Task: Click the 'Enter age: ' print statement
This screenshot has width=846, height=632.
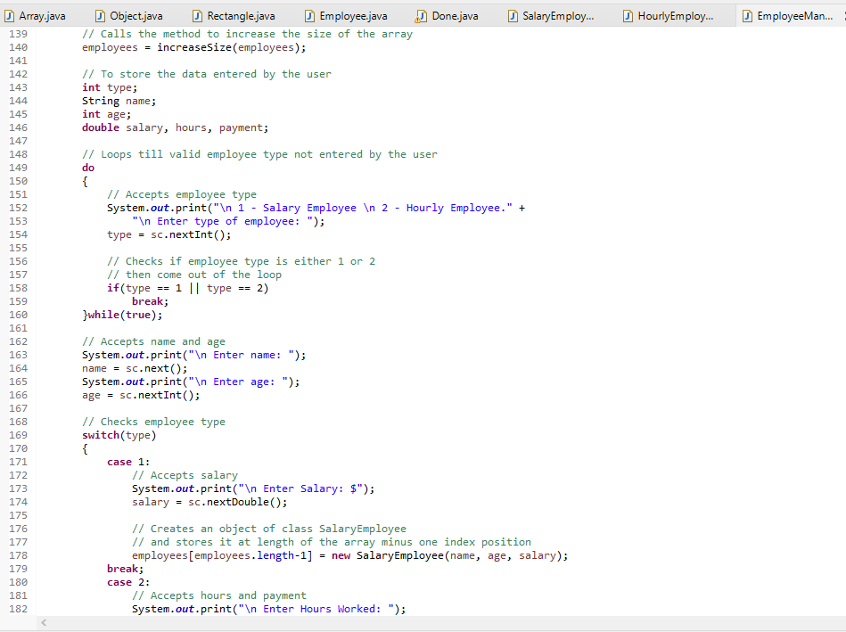Action: [x=191, y=382]
